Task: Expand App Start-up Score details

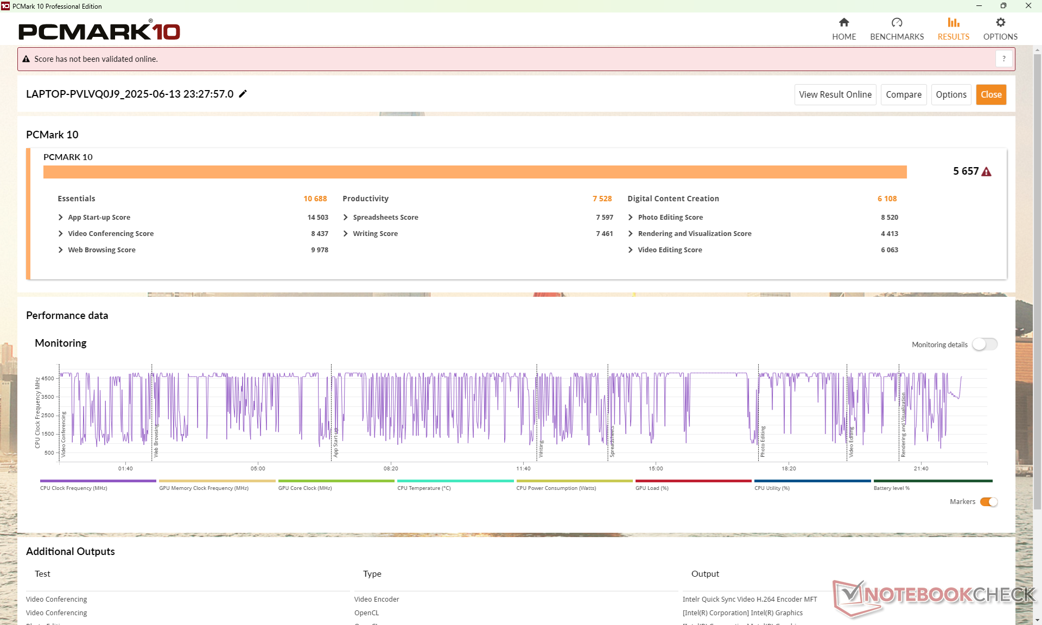Action: tap(60, 217)
